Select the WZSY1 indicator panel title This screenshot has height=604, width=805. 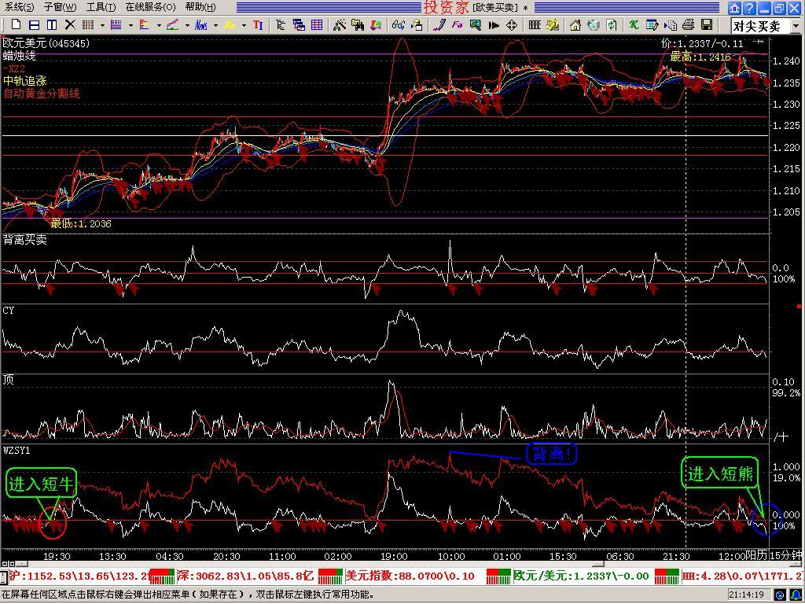(17, 451)
